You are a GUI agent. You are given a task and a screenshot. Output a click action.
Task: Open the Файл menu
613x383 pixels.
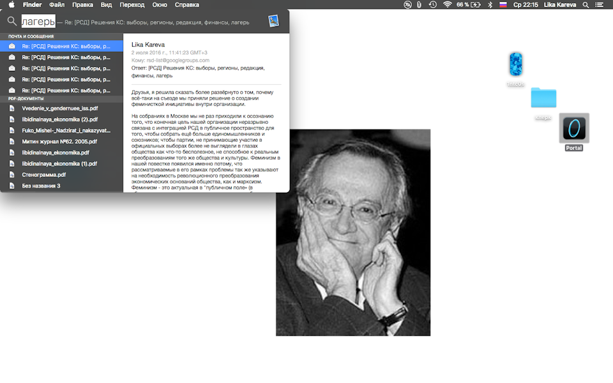point(57,4)
